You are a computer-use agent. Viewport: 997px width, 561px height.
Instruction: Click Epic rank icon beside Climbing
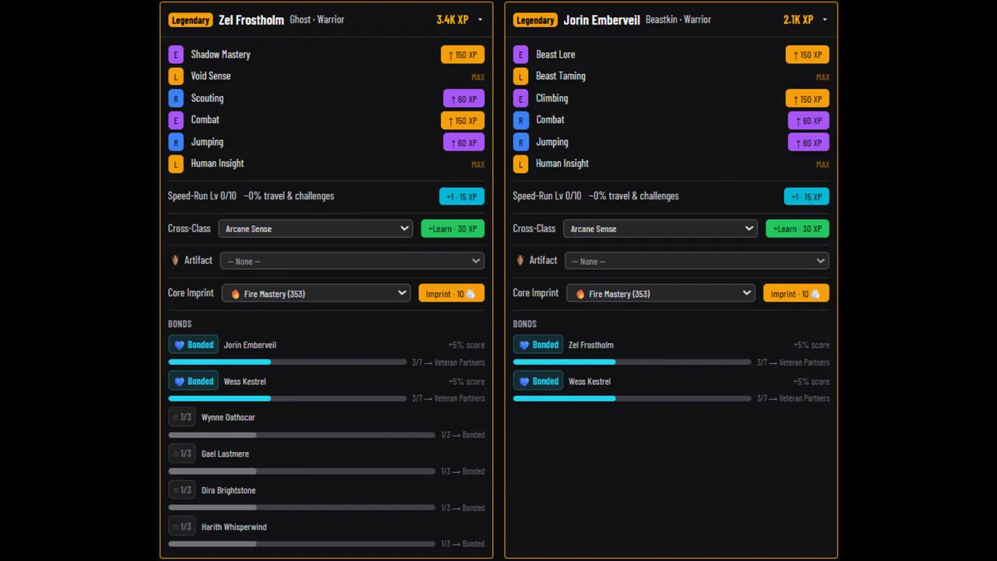pos(520,98)
